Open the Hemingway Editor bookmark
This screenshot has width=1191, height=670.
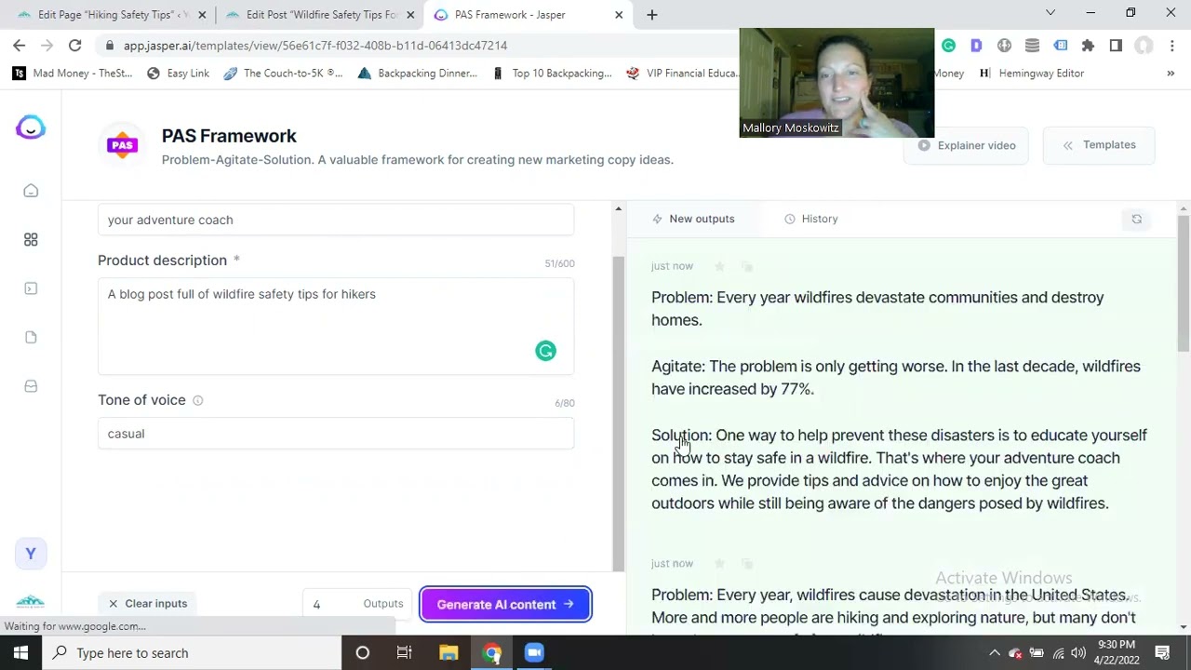[1031, 74]
